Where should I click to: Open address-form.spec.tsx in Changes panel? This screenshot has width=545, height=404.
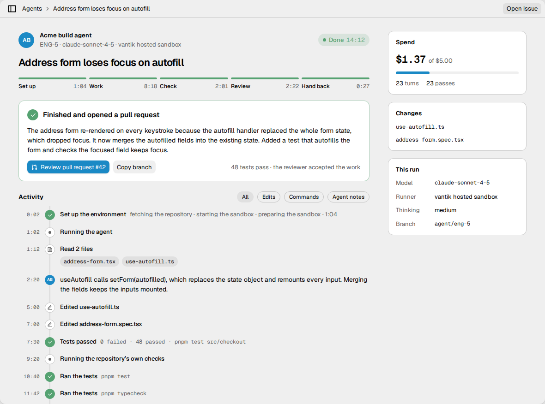coord(430,140)
